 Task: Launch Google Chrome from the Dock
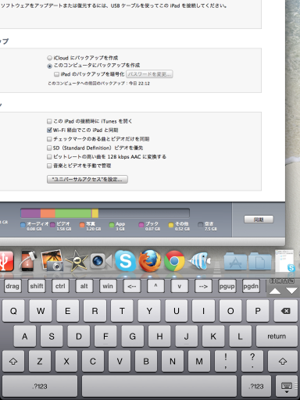click(174, 261)
